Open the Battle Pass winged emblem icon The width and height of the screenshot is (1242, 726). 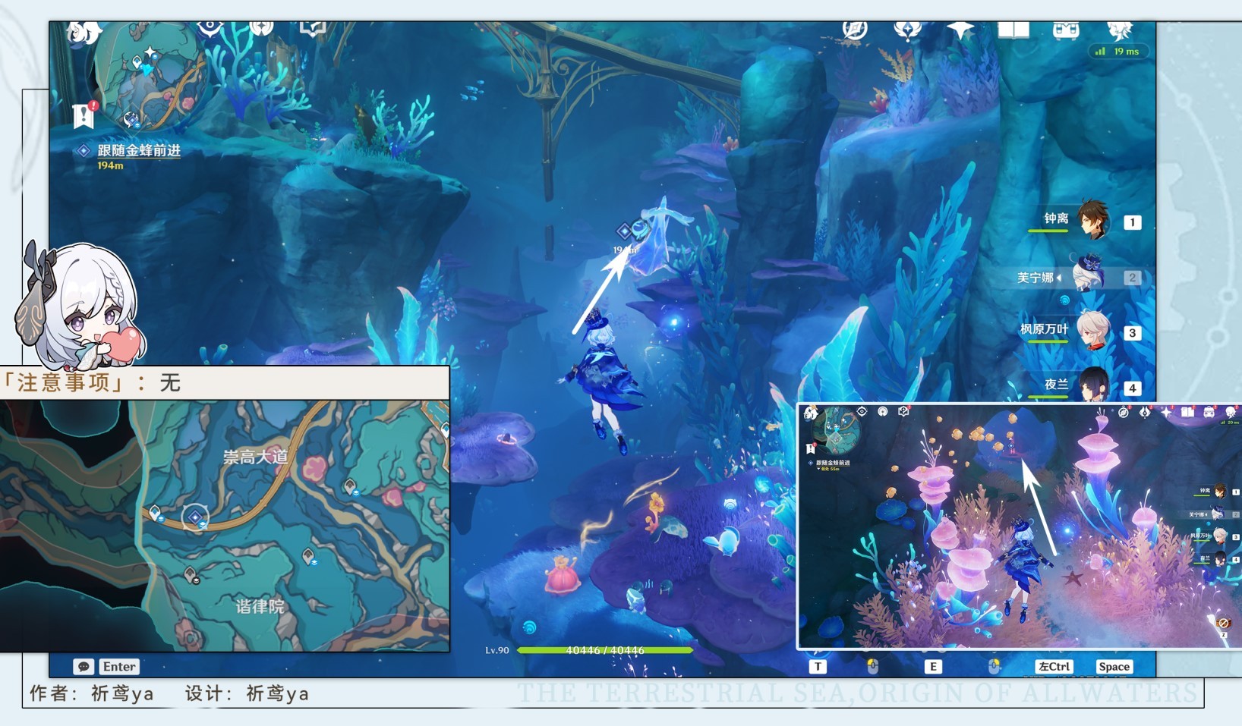coord(907,30)
